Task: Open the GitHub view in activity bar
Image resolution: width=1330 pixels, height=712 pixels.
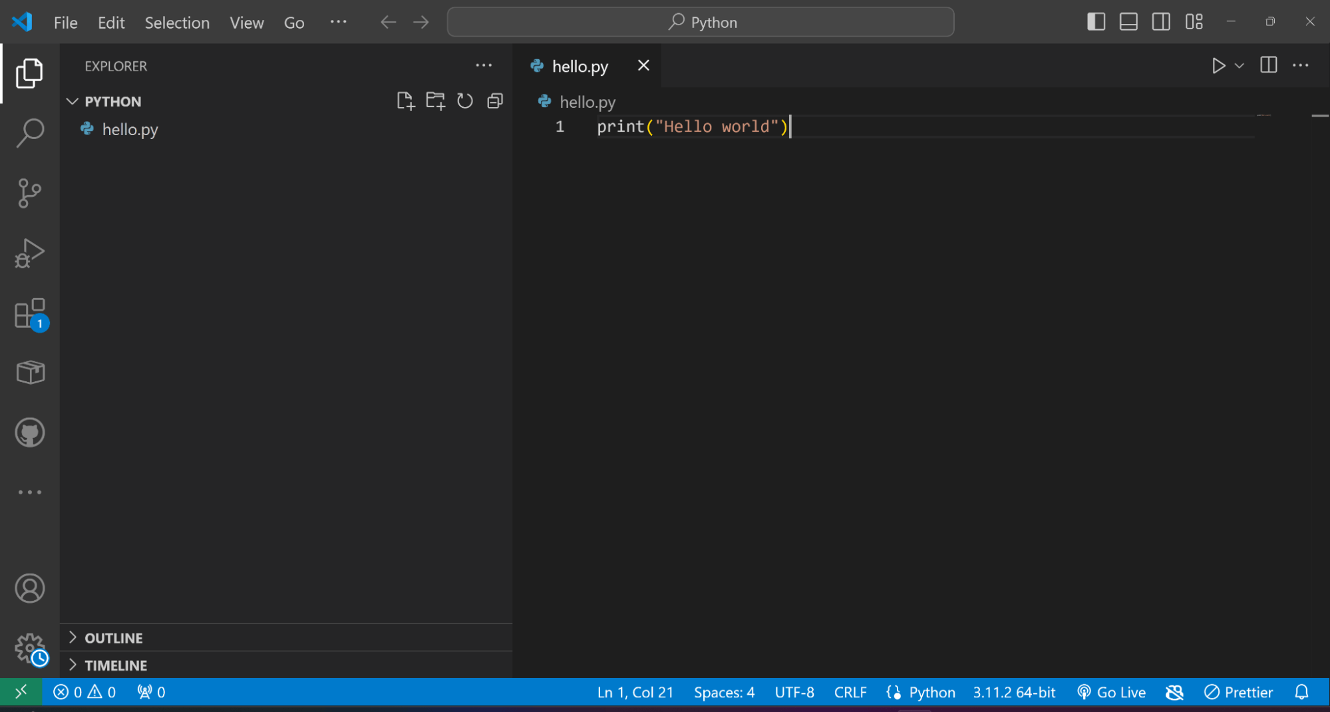Action: [x=29, y=433]
